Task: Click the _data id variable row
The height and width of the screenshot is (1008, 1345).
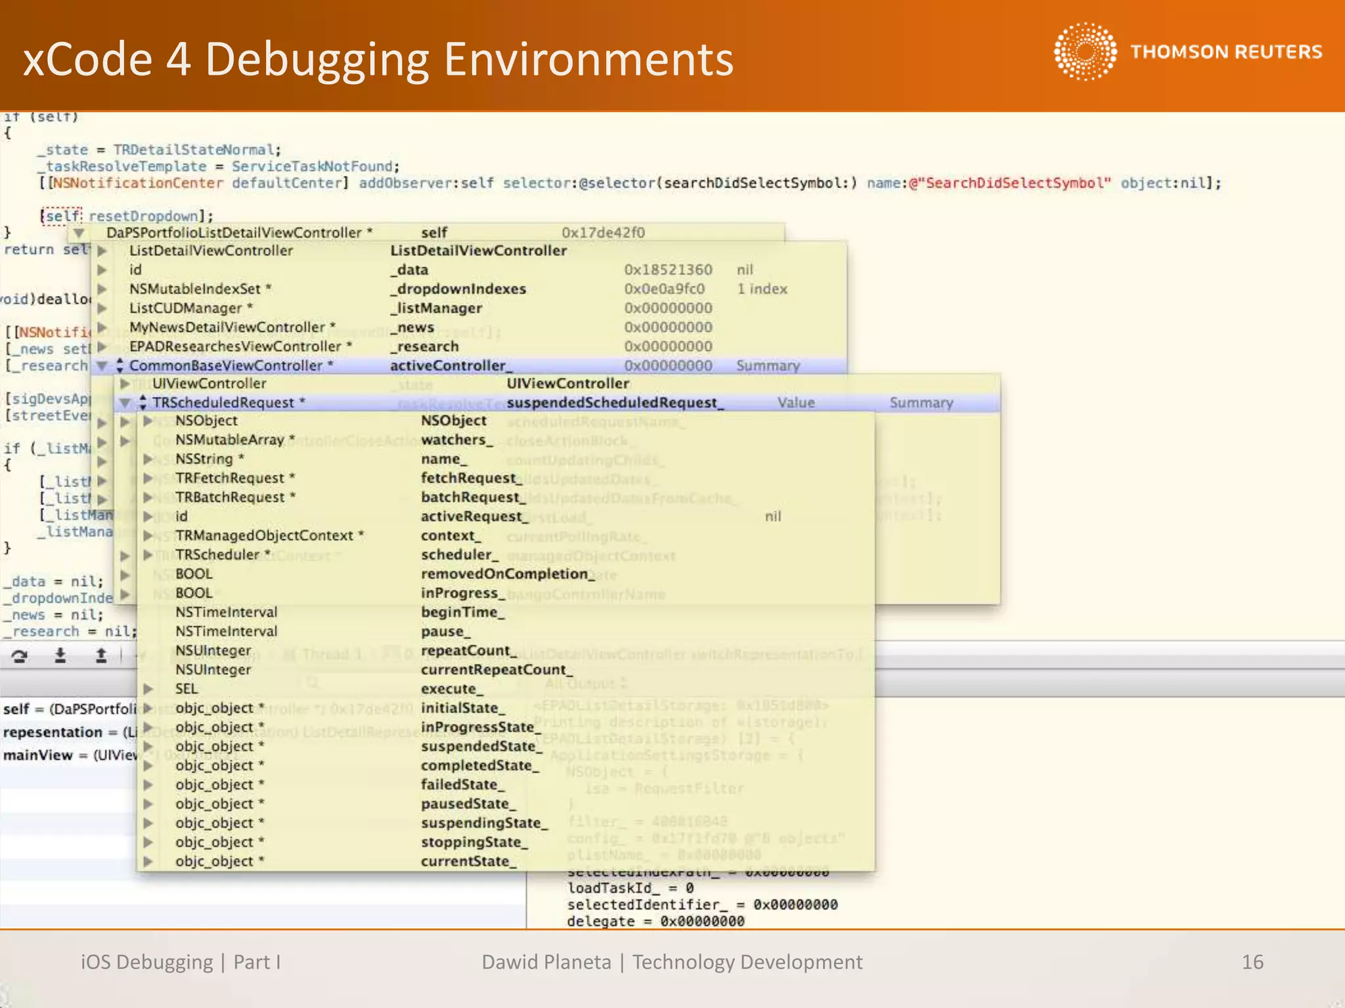Action: pyautogui.click(x=470, y=270)
